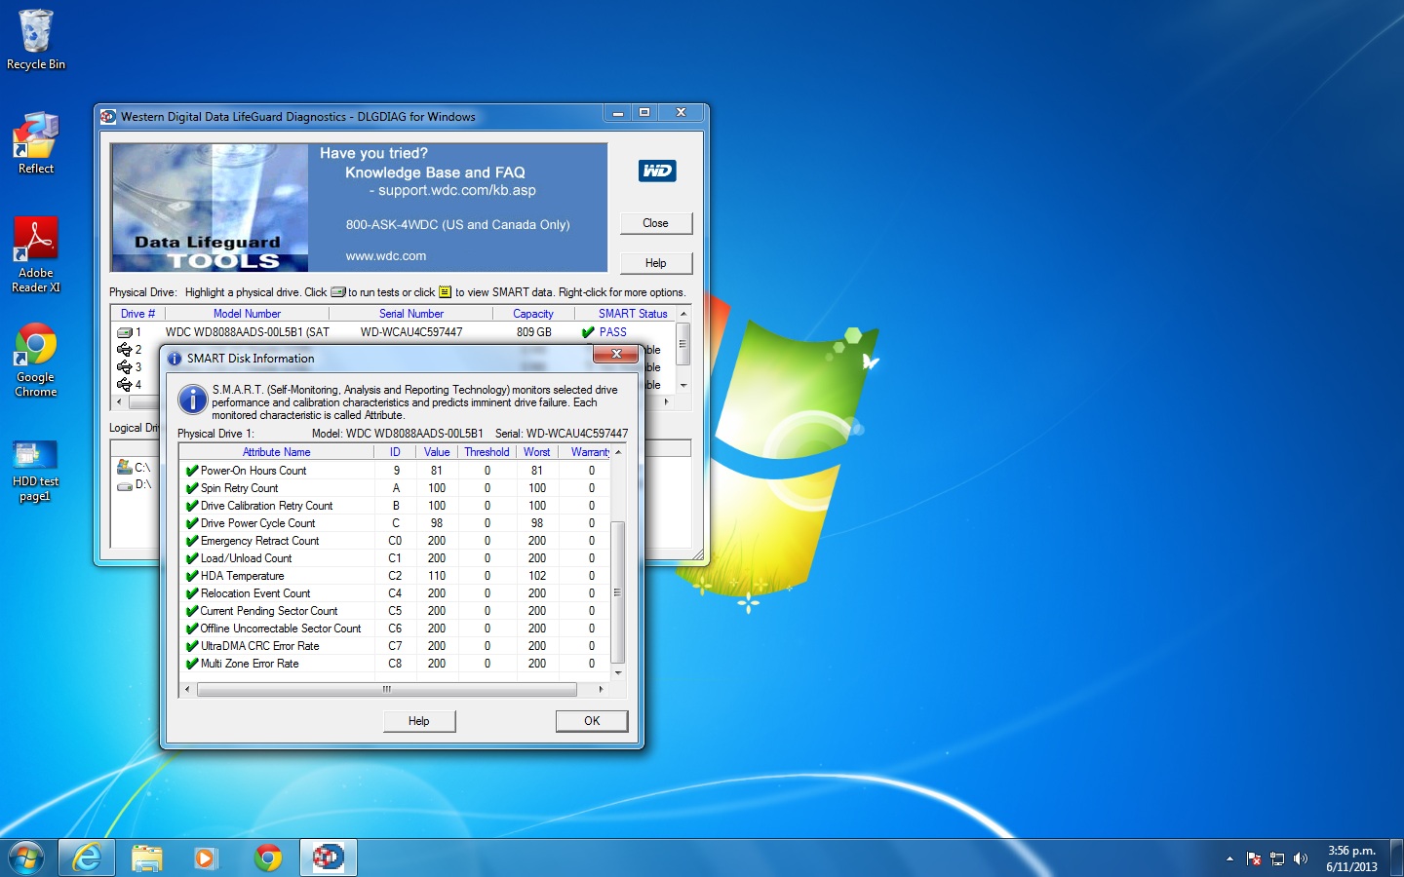Sort by Worst column header
Viewport: 1404px width, 877px height.
(x=536, y=452)
